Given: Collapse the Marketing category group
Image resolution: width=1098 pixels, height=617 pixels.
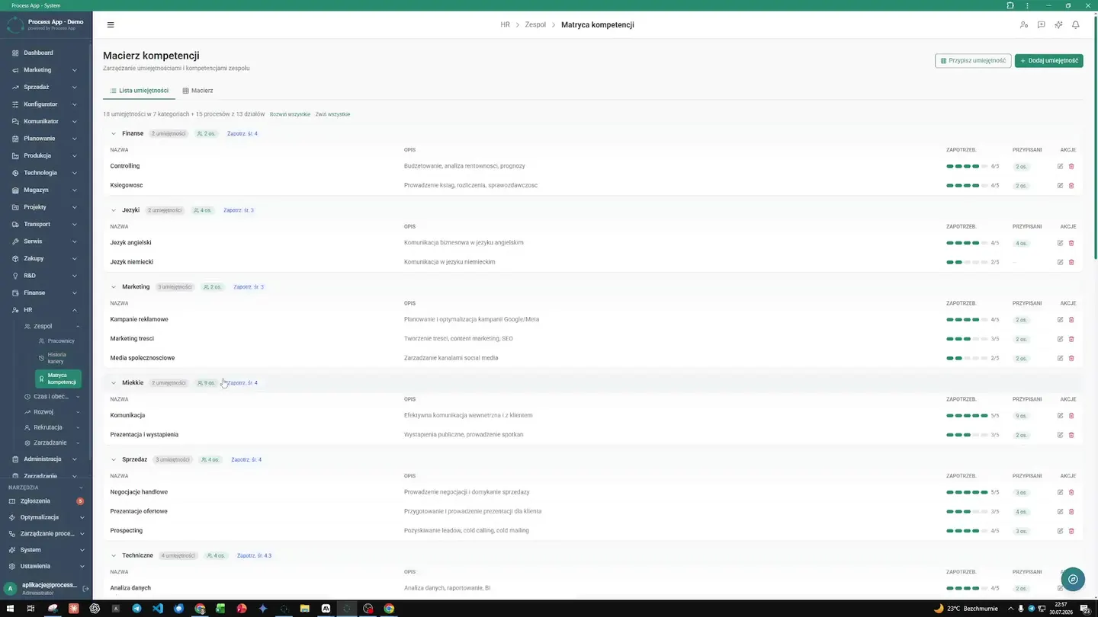Looking at the screenshot, I should pos(114,287).
